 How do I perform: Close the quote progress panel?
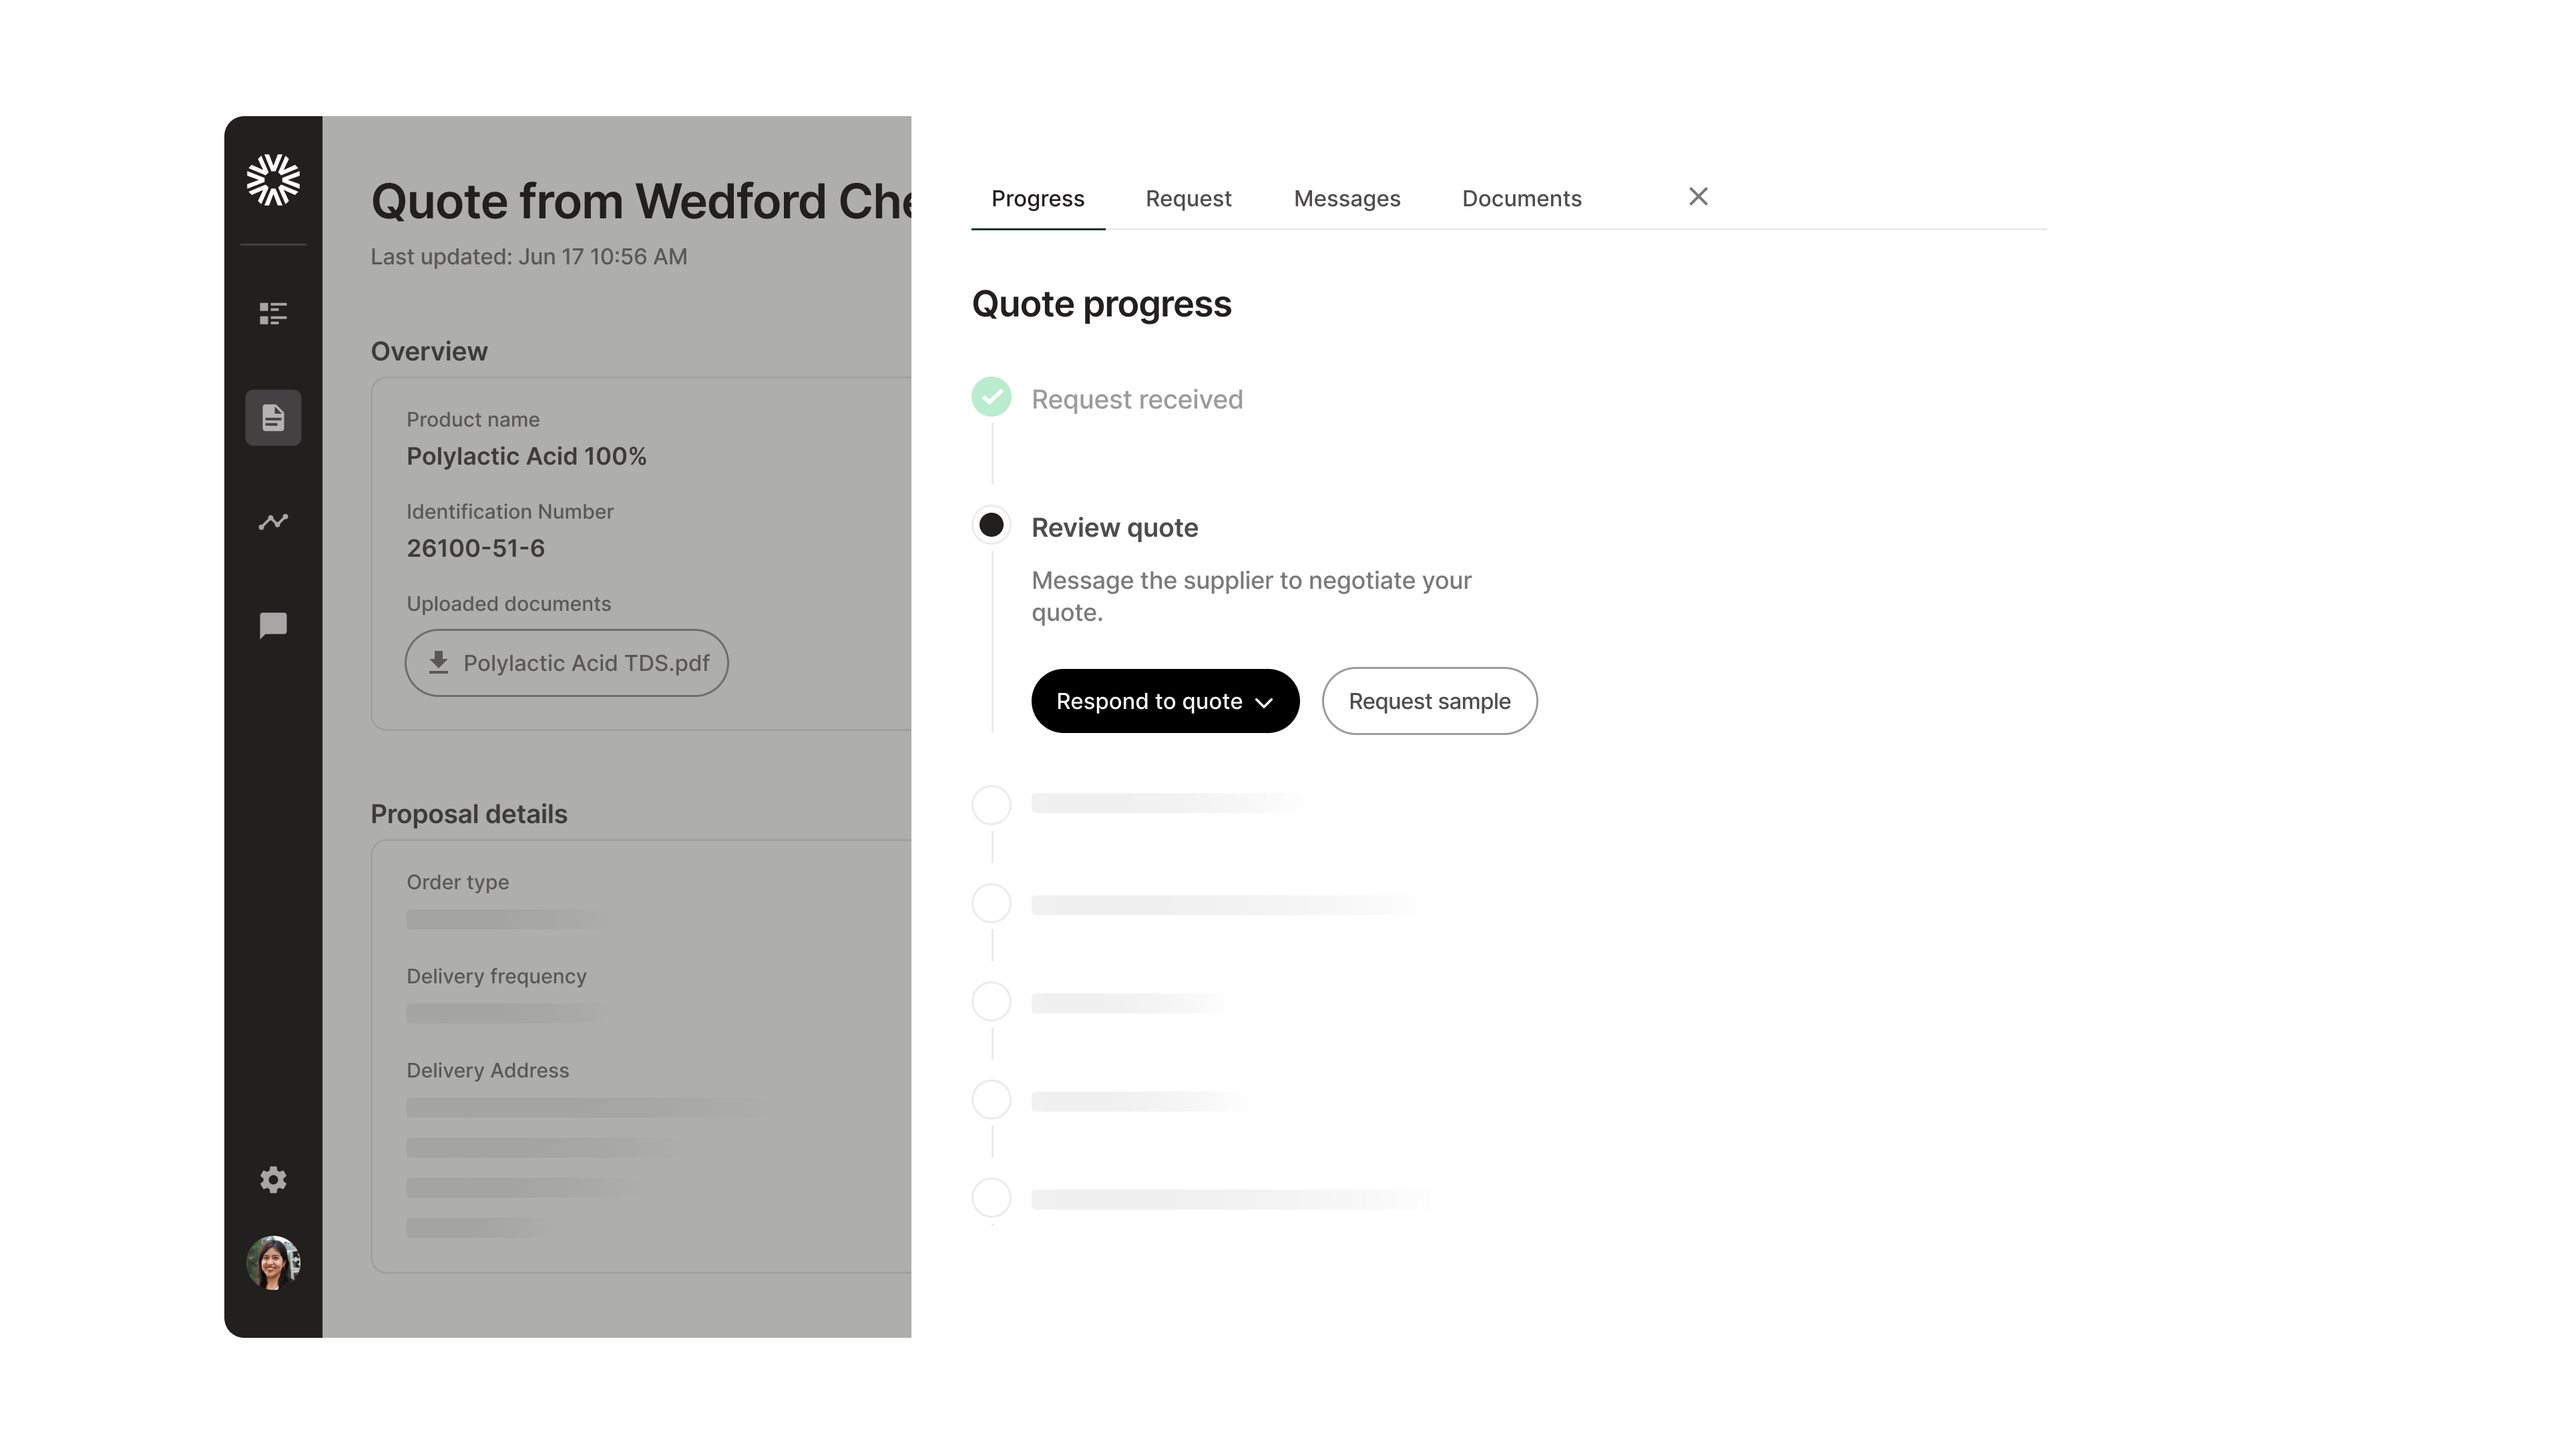[x=1699, y=196]
